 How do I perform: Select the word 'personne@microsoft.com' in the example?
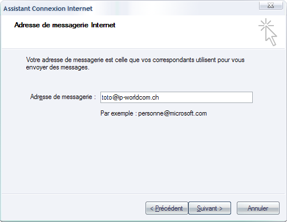172,113
